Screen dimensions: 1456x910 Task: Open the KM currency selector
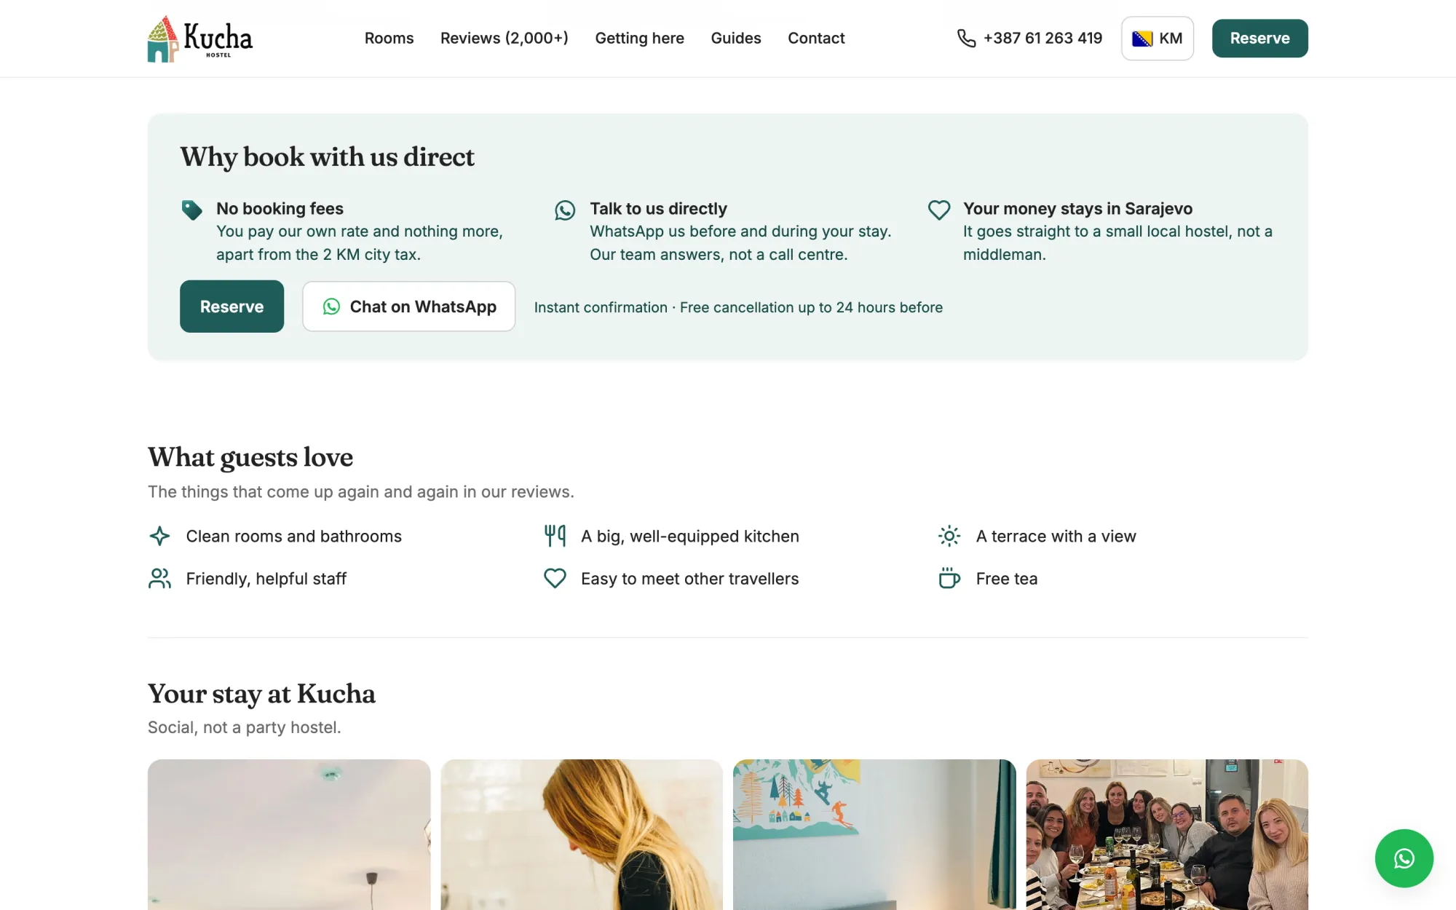tap(1157, 39)
